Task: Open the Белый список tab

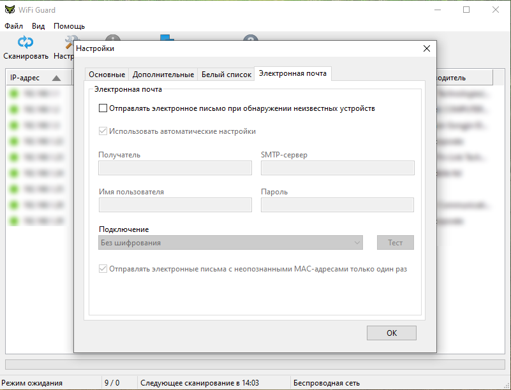Action: coord(226,75)
